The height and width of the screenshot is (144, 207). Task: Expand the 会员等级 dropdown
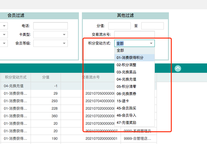coord(64,43)
